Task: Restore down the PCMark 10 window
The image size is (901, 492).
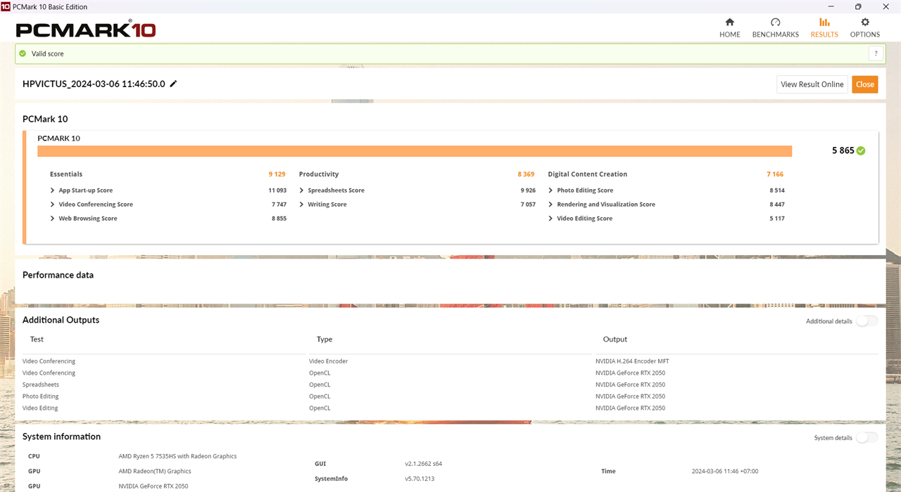Action: (858, 6)
